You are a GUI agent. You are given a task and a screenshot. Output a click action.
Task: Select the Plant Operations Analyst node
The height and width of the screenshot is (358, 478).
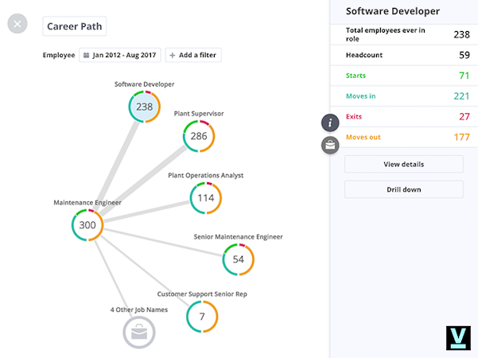(206, 198)
